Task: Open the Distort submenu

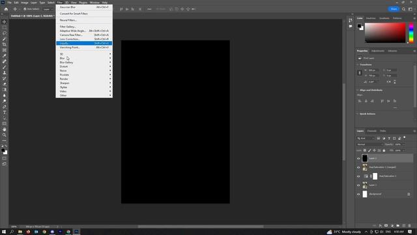Action: click(x=84, y=67)
